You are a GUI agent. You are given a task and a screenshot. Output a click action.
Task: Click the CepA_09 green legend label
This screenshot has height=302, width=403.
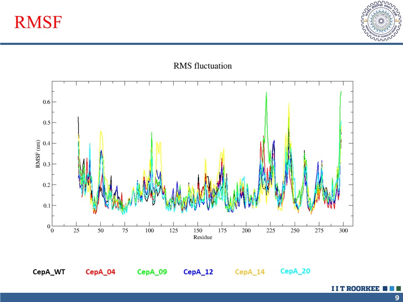pos(152,272)
